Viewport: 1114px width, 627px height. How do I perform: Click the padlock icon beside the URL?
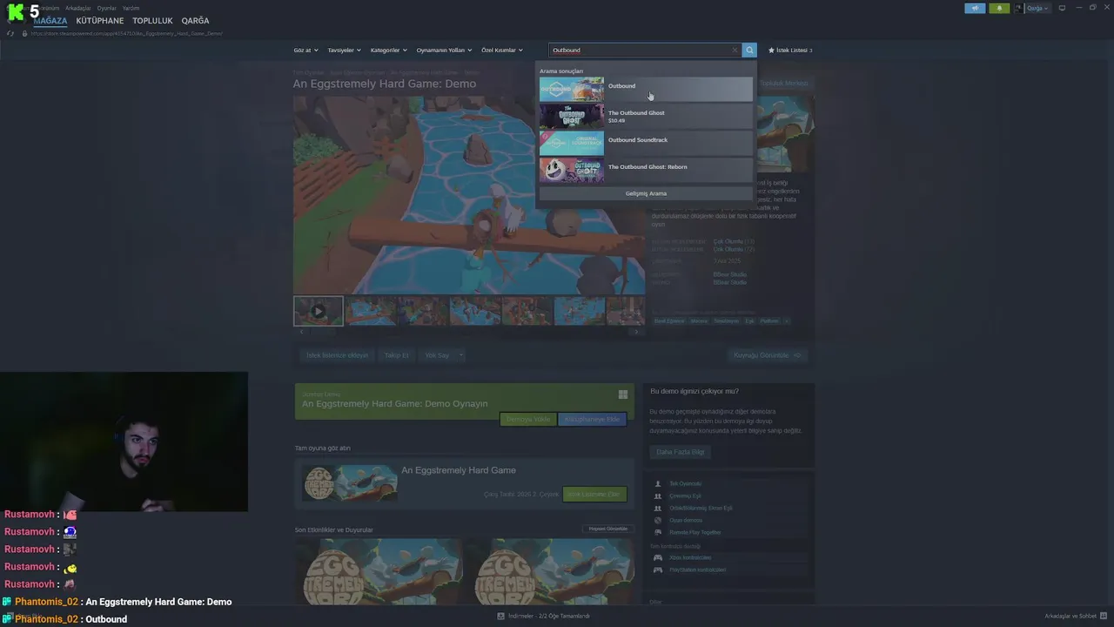(x=25, y=33)
